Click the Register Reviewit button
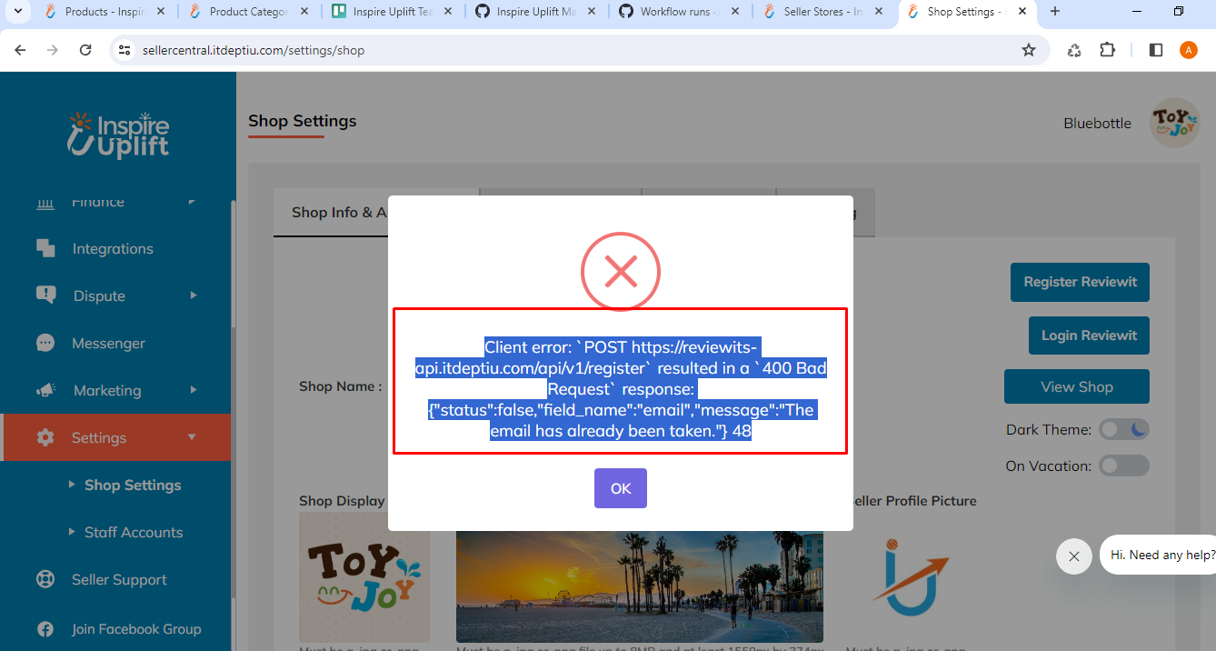Screen dimensions: 1216x651 click(1080, 282)
